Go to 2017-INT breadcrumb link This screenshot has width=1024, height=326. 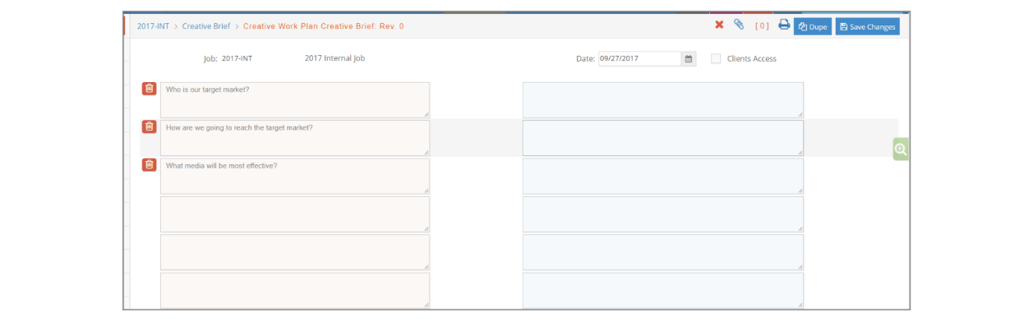(153, 26)
